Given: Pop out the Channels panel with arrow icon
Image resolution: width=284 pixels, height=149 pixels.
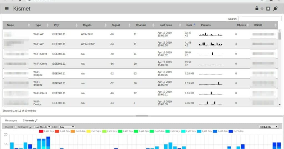Looking at the screenshot, I should [36, 120].
